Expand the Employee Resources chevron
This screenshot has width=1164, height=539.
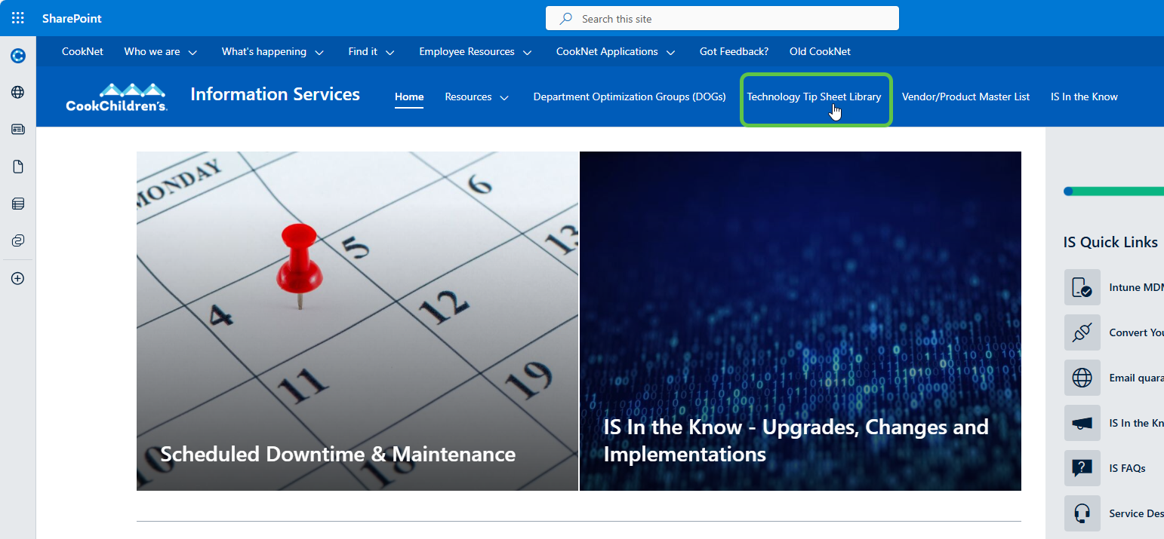coord(527,53)
